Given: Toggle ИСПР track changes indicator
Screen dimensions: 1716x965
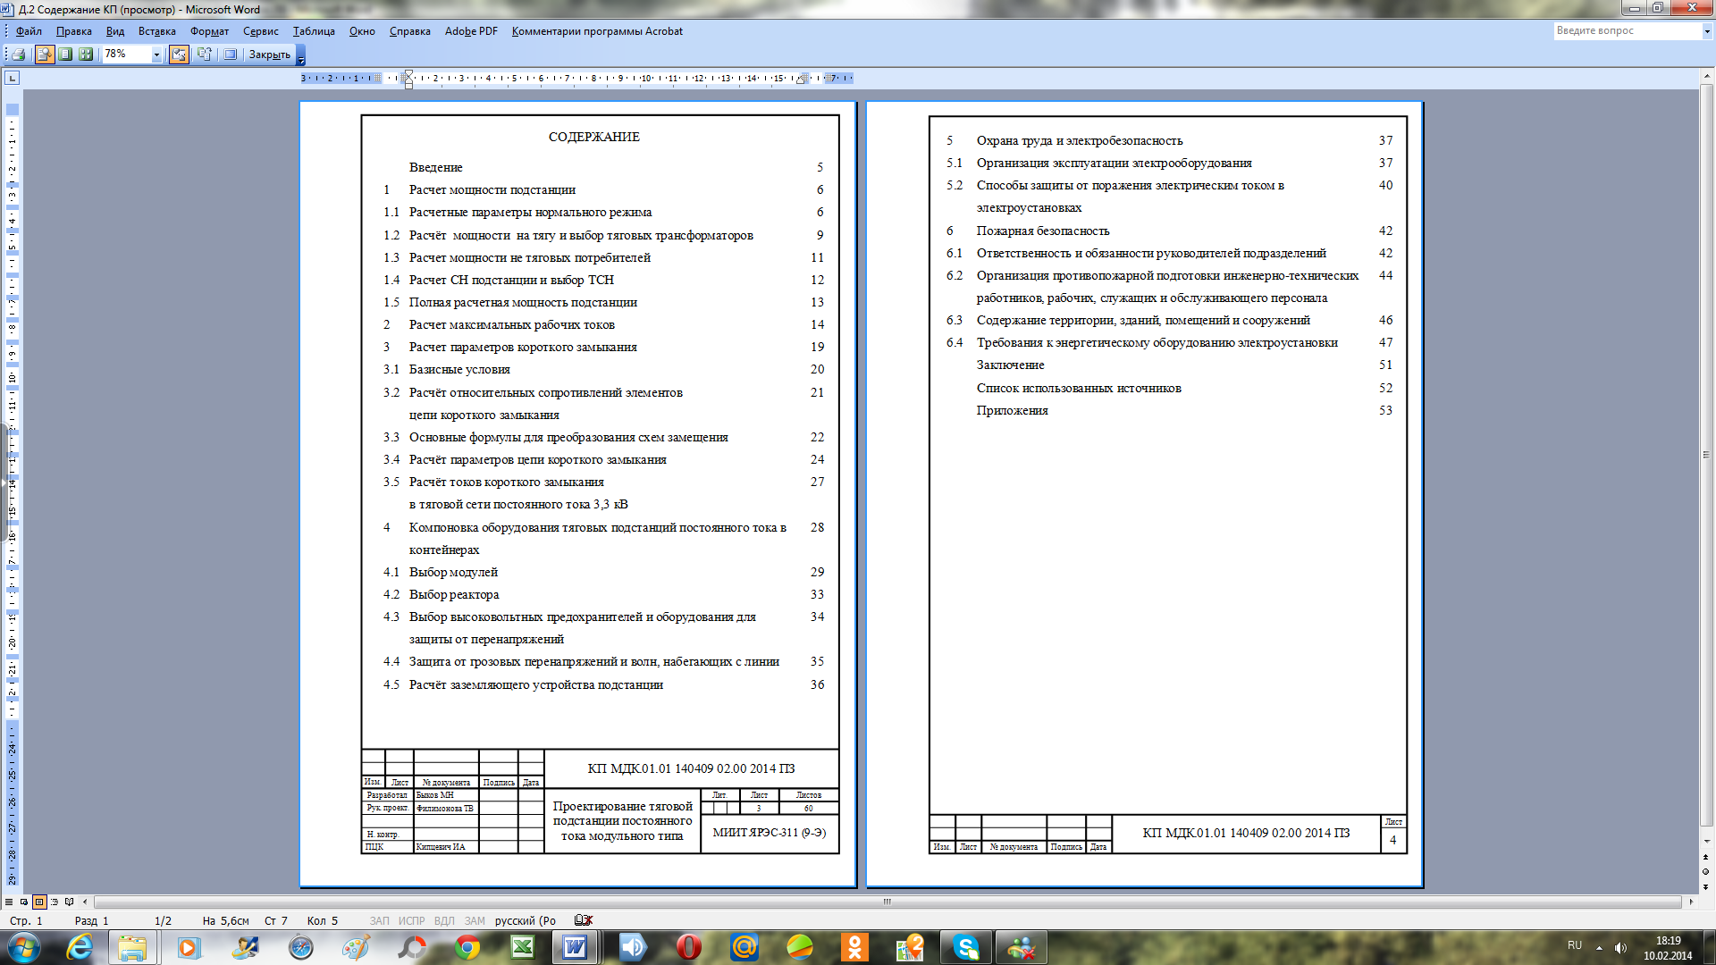Looking at the screenshot, I should pos(412,920).
